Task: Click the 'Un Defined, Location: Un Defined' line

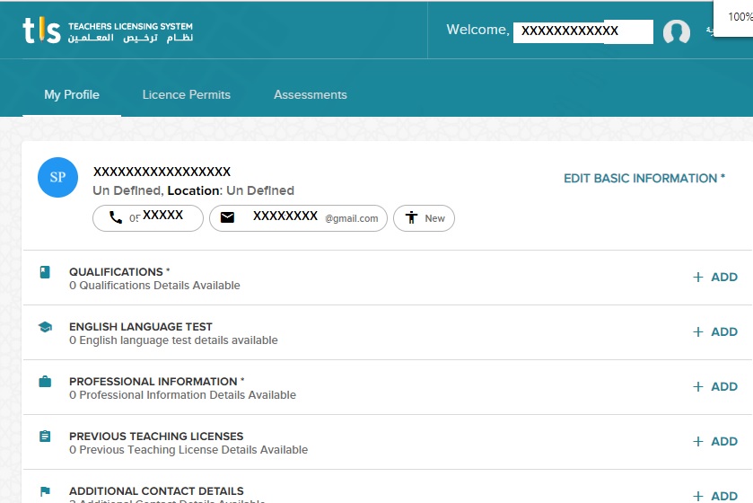Action: tap(194, 190)
